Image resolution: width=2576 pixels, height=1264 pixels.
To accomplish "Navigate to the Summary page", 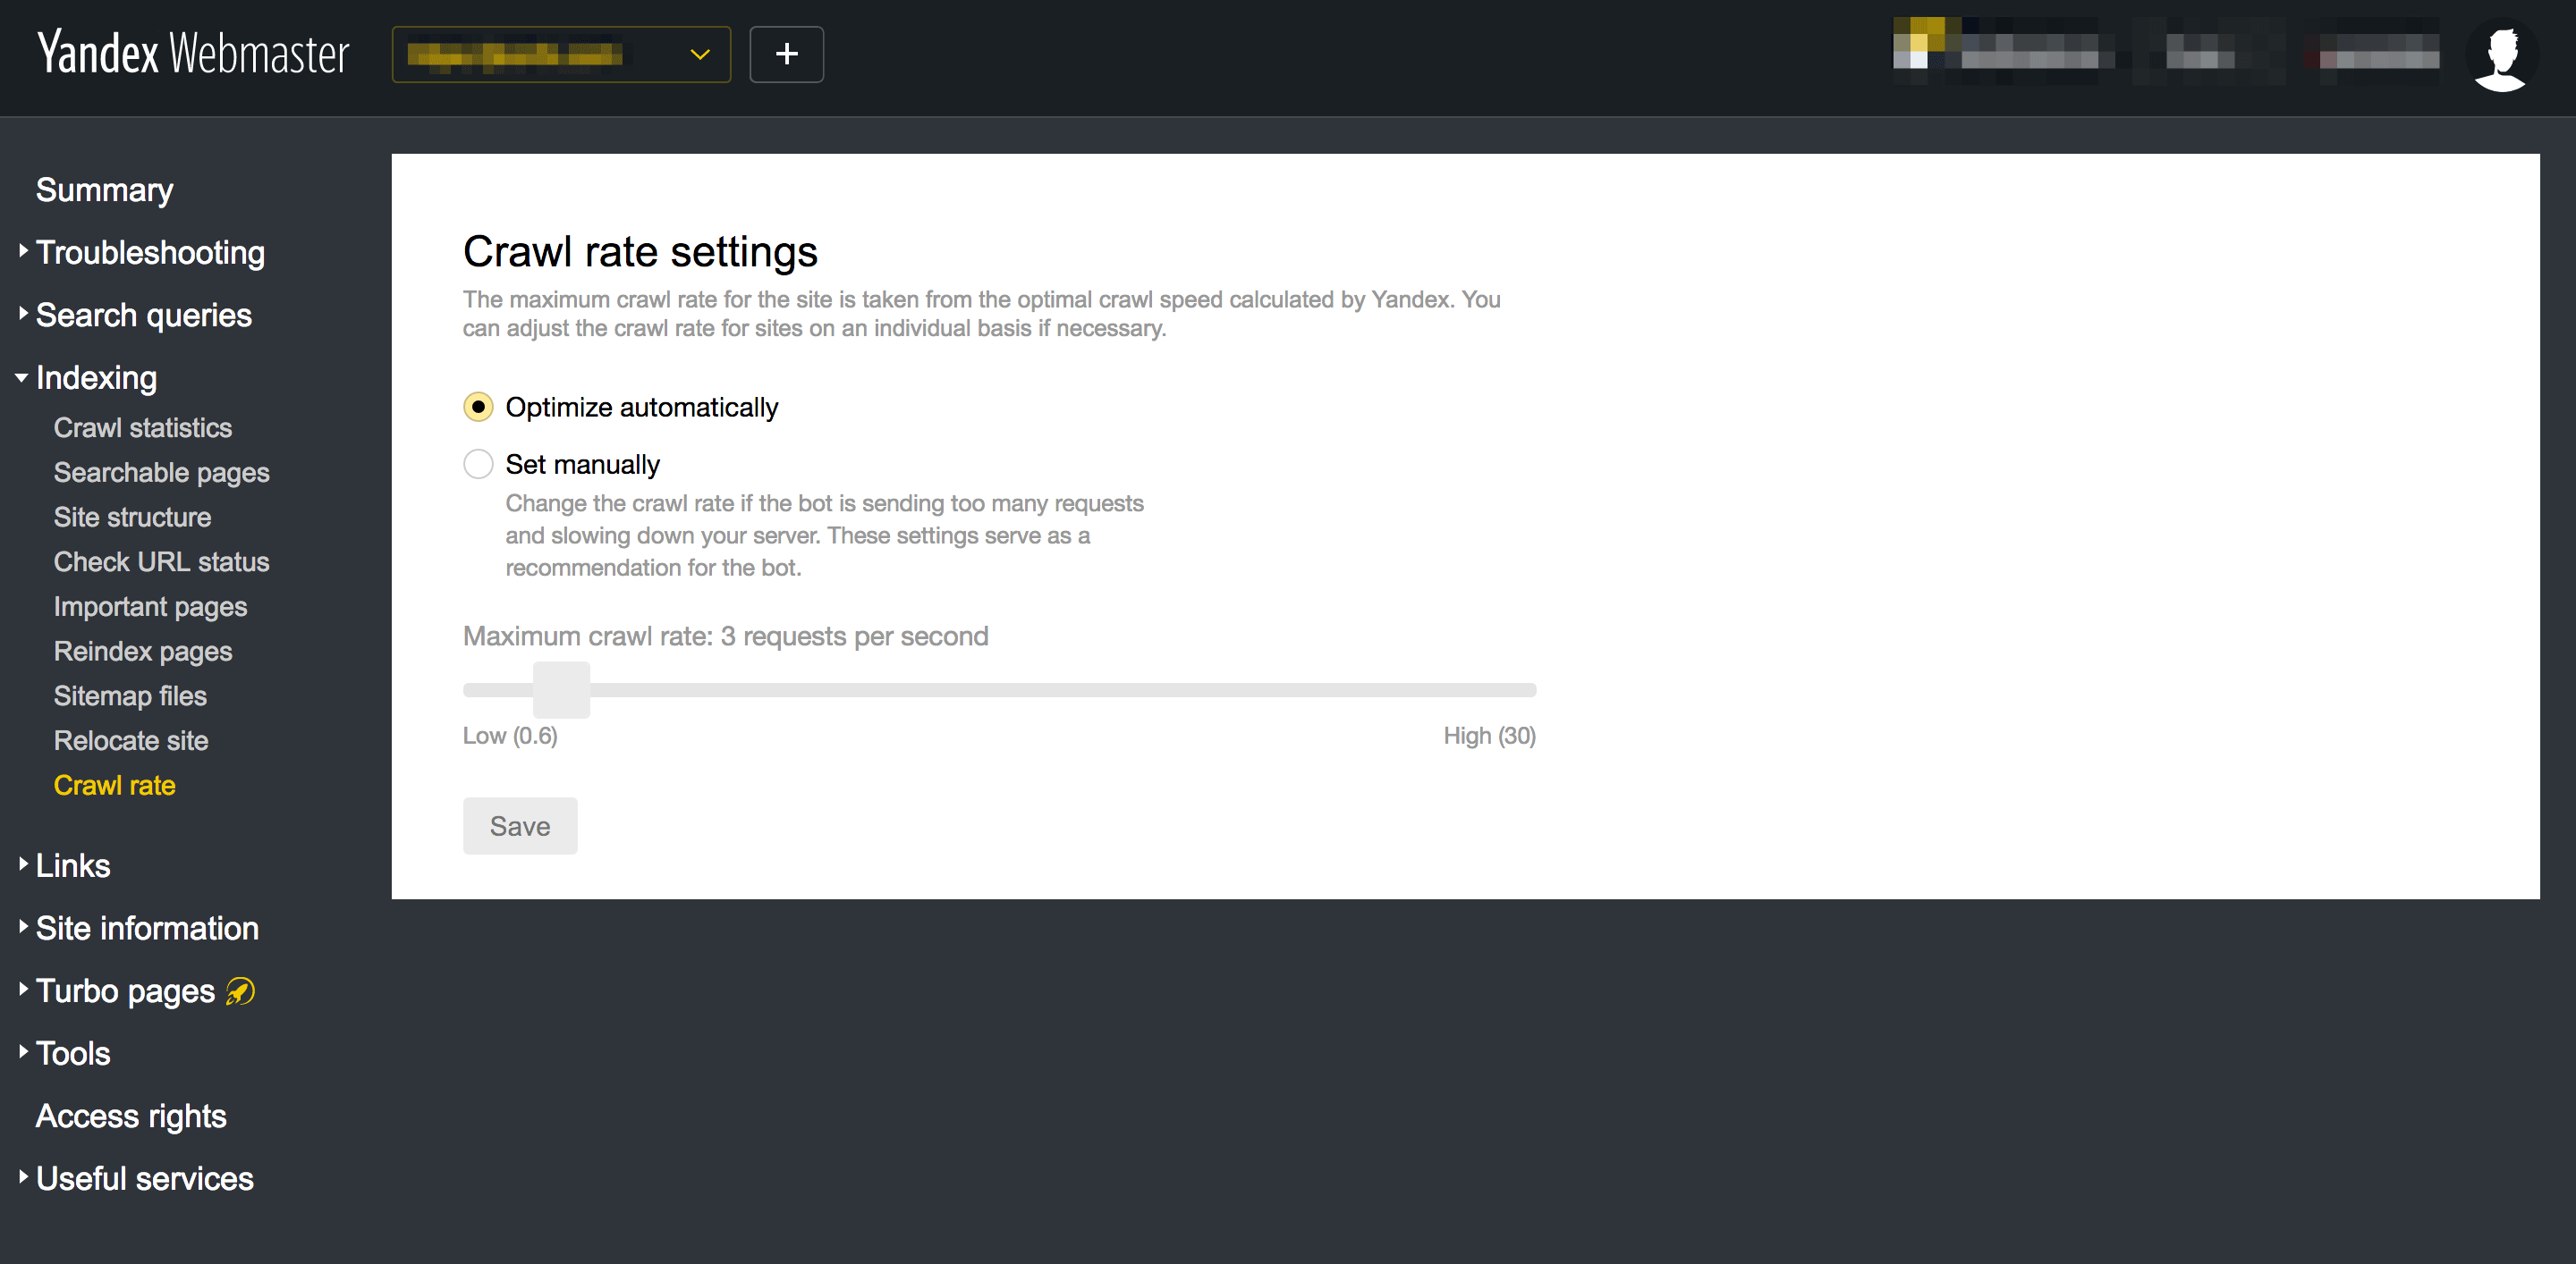I will click(104, 189).
